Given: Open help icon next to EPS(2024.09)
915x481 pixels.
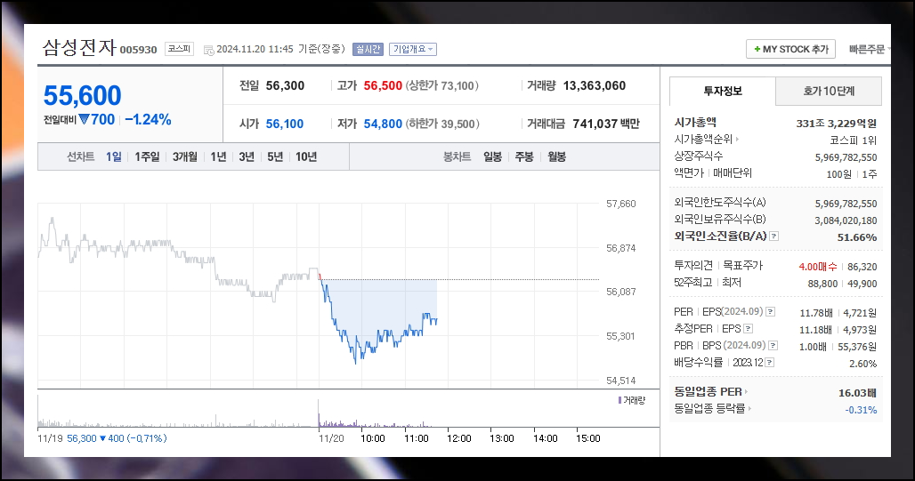Looking at the screenshot, I should pos(770,312).
